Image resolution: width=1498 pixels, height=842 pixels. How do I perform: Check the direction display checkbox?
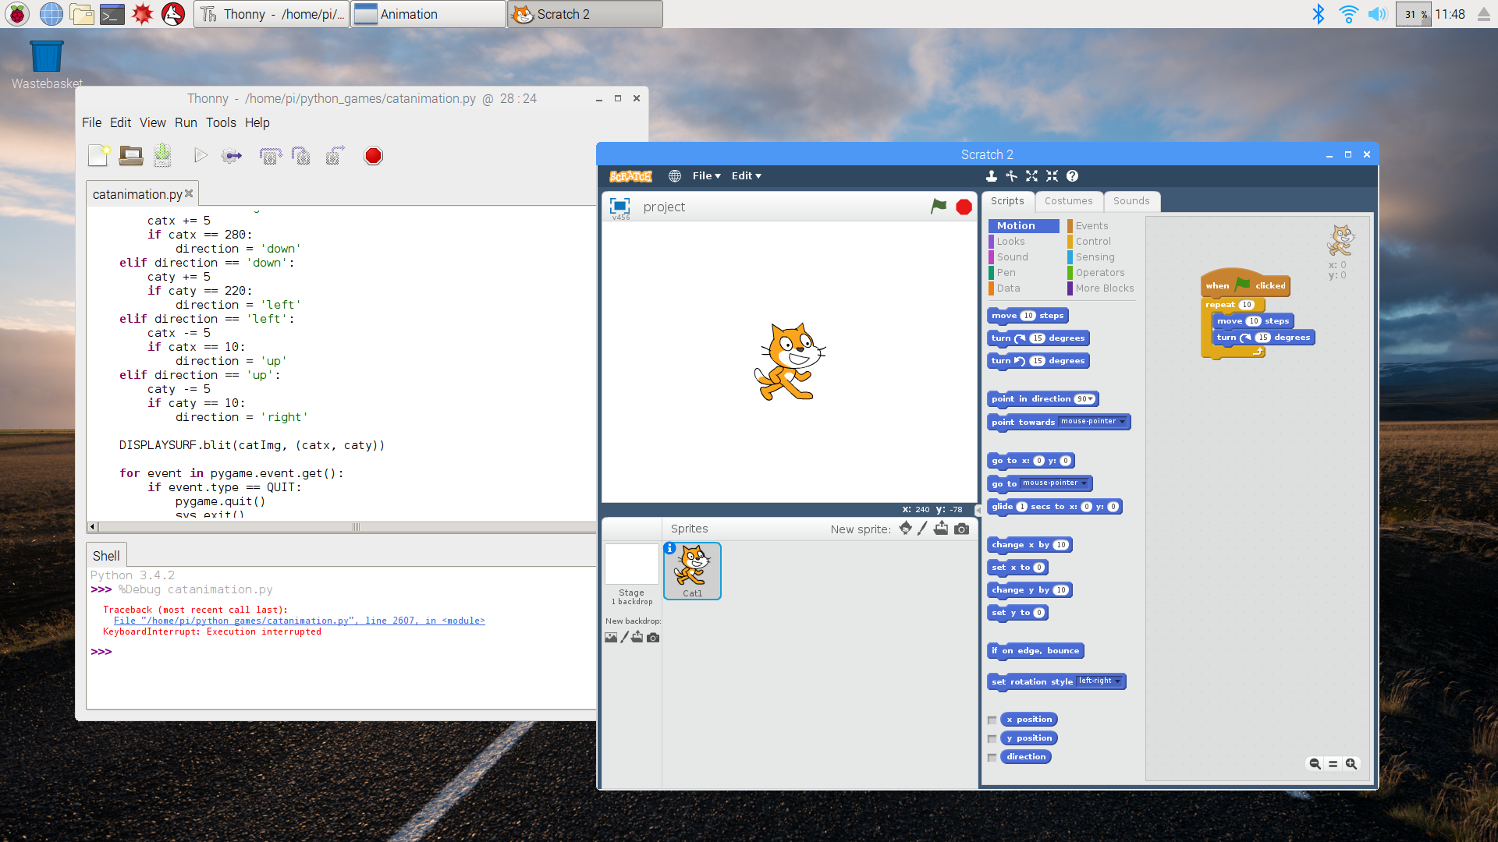992,757
